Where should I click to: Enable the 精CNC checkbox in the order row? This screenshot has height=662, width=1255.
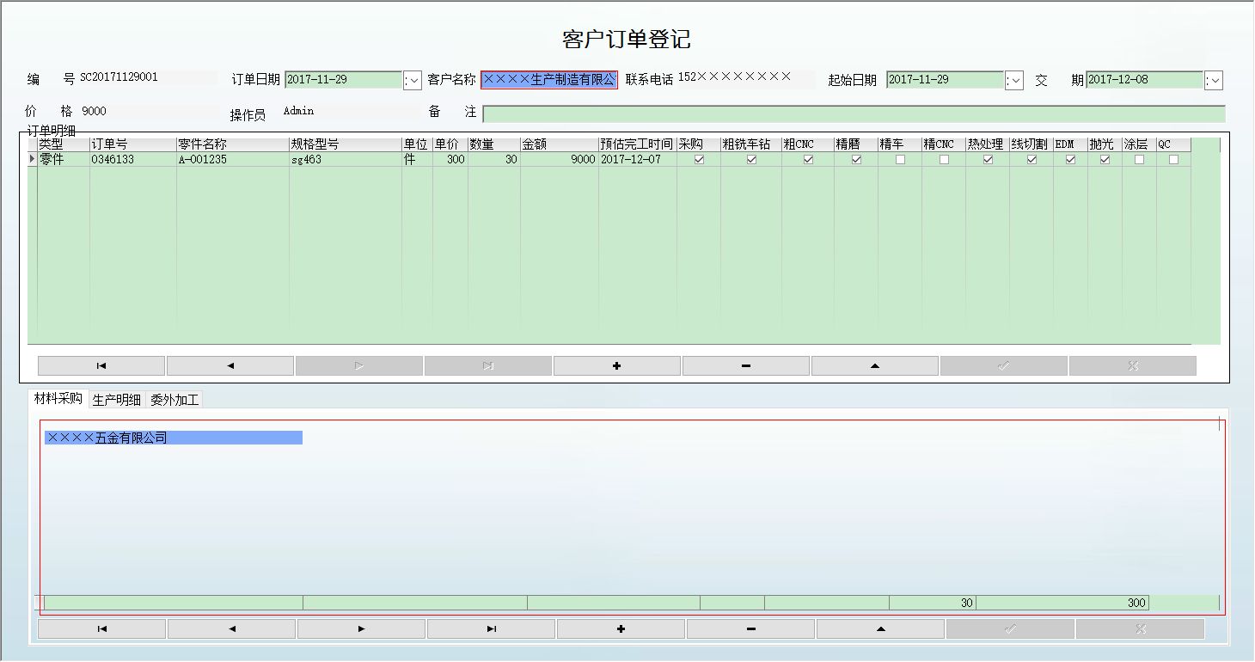pos(944,160)
